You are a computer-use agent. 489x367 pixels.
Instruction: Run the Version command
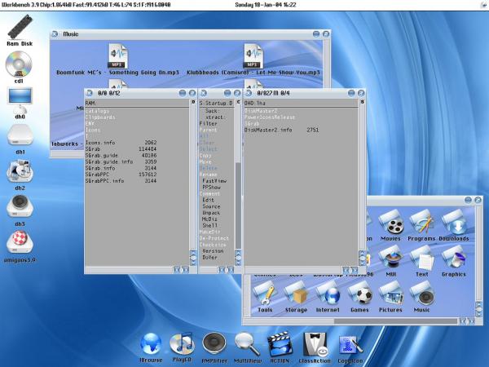[x=213, y=251]
